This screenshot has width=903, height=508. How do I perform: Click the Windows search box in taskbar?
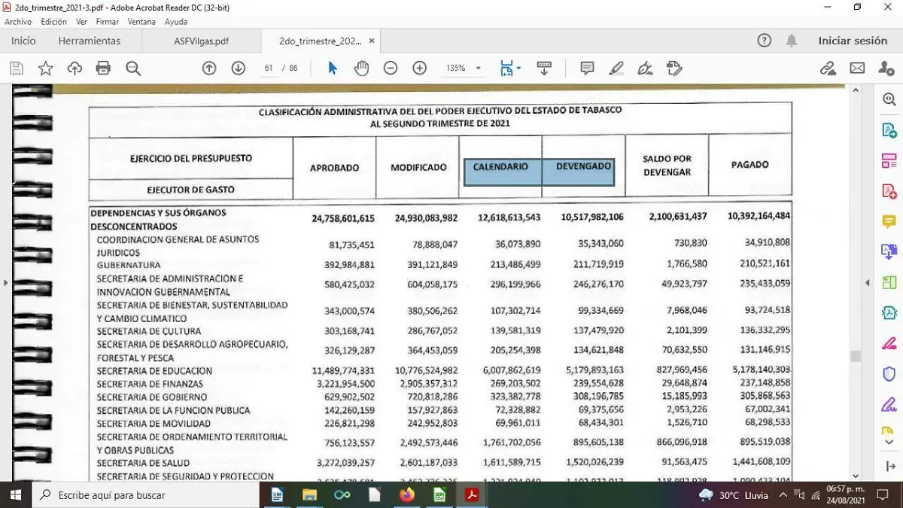(143, 494)
